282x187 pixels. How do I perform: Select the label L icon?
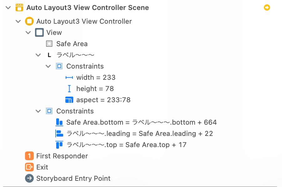point(49,55)
